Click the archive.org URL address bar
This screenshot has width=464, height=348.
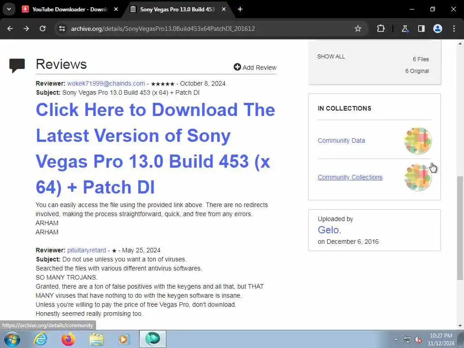tap(163, 29)
